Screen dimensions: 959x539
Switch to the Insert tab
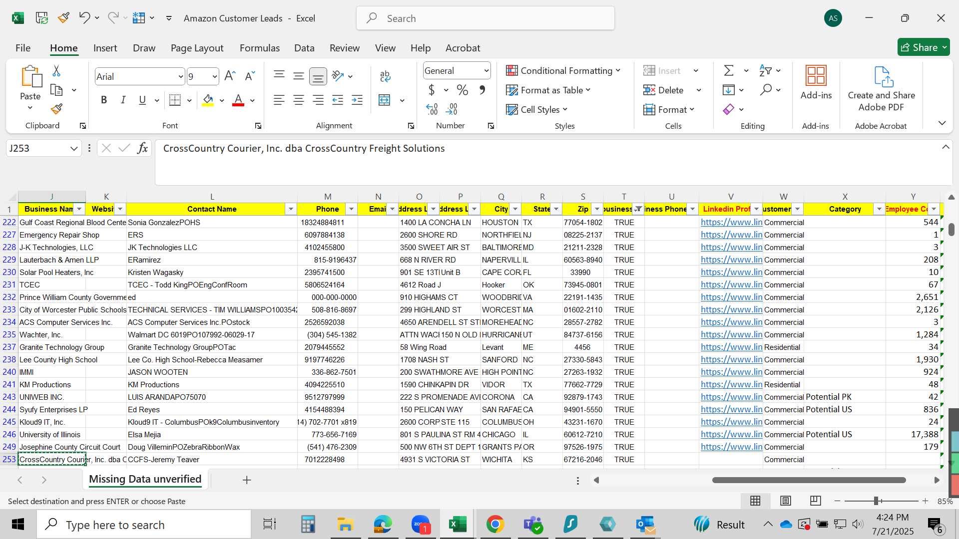105,48
